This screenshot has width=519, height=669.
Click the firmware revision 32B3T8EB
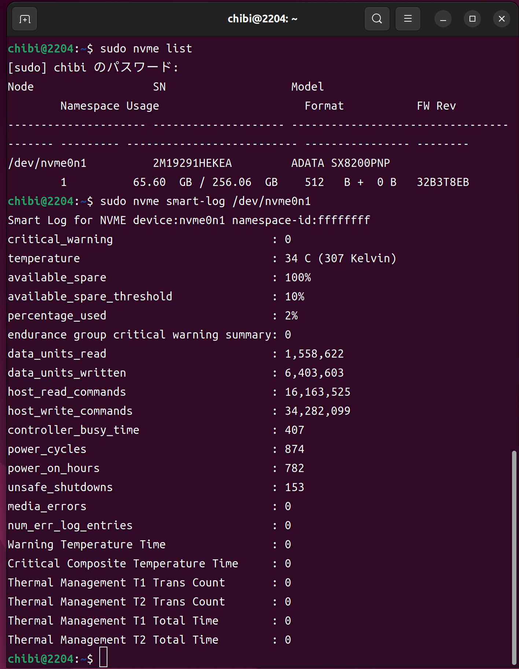[x=443, y=182]
